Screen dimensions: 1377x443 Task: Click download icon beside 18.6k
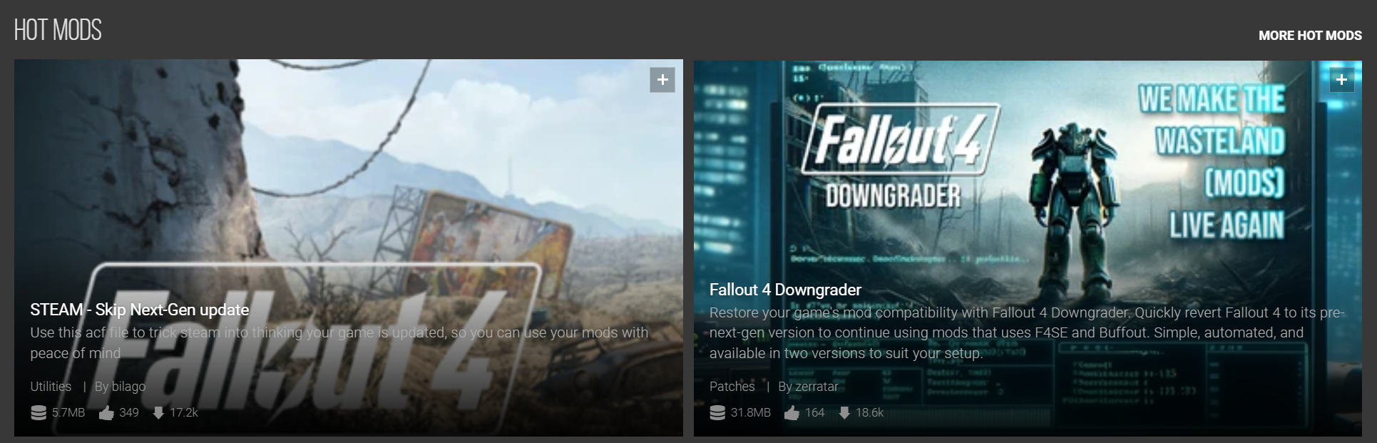click(x=844, y=413)
